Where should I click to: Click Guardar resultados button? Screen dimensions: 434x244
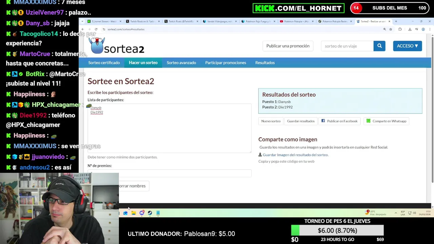click(301, 121)
